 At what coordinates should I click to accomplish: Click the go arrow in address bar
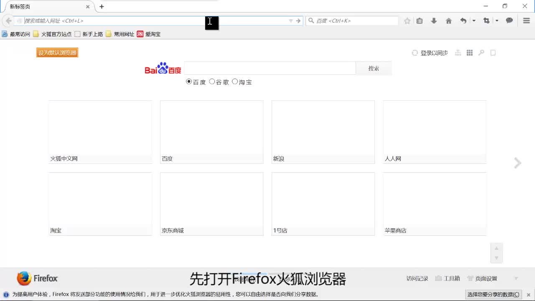[x=298, y=21]
